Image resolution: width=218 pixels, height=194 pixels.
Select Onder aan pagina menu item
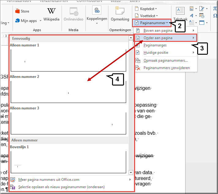(165, 38)
